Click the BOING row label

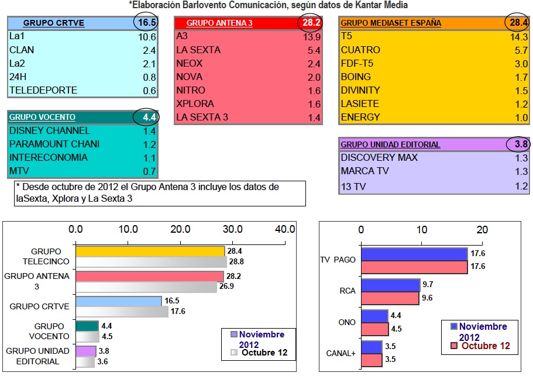pos(356,77)
